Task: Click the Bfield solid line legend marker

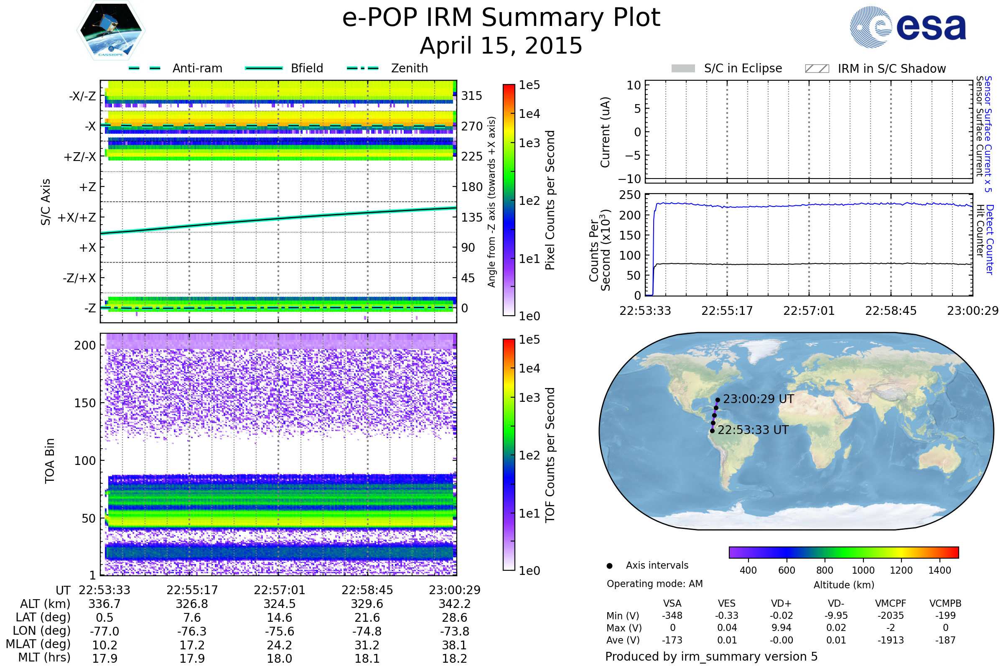Action: [264, 68]
